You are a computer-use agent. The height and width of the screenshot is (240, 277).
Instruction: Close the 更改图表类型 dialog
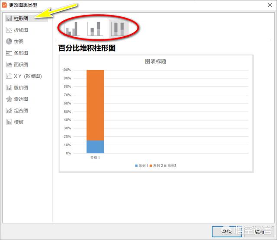(x=270, y=5)
